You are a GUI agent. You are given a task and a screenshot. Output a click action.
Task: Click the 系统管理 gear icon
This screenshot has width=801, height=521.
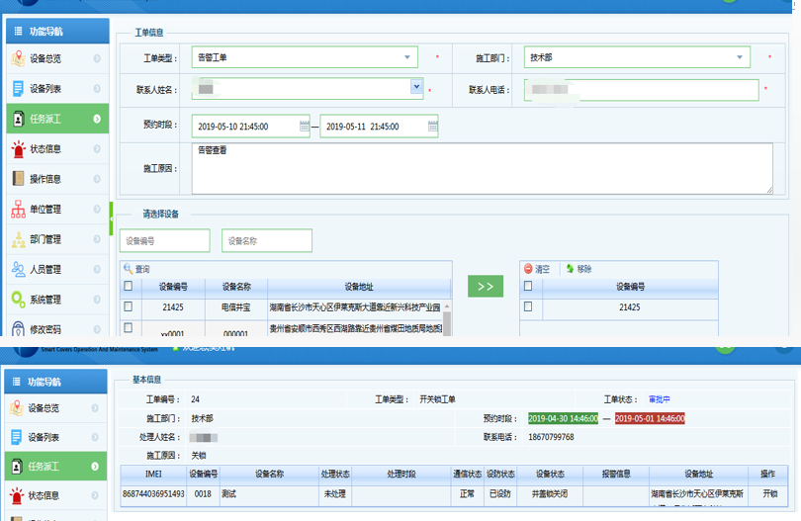click(x=19, y=300)
